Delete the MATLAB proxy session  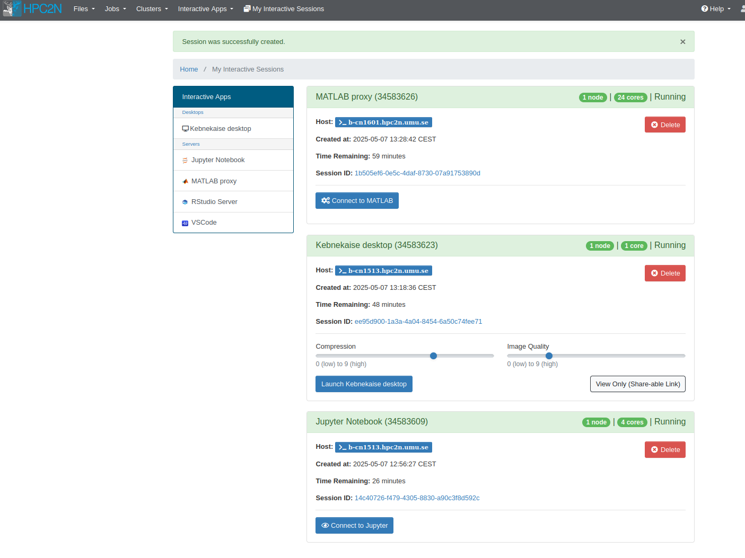click(665, 125)
